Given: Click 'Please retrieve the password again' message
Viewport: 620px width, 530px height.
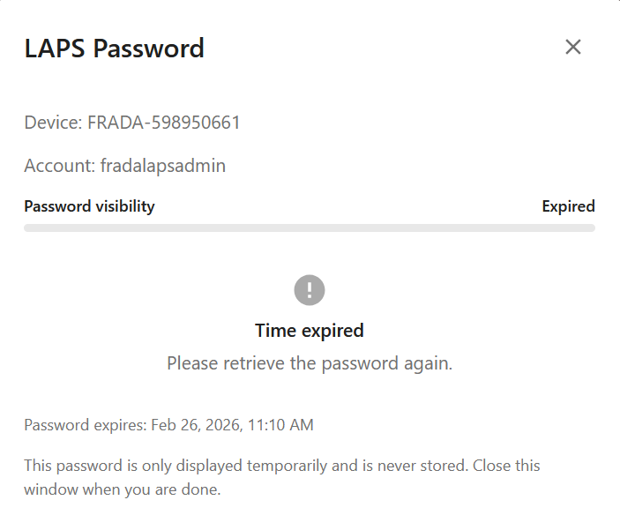Looking at the screenshot, I should tap(310, 363).
